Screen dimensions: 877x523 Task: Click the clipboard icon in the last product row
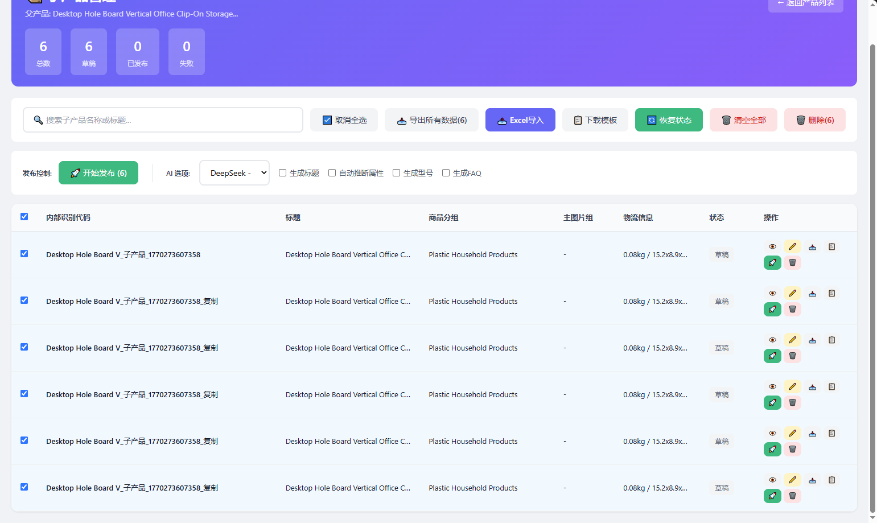click(x=831, y=480)
